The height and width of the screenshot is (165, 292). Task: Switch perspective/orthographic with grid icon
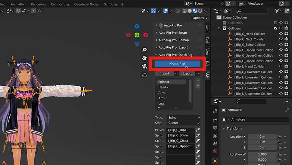(144, 75)
